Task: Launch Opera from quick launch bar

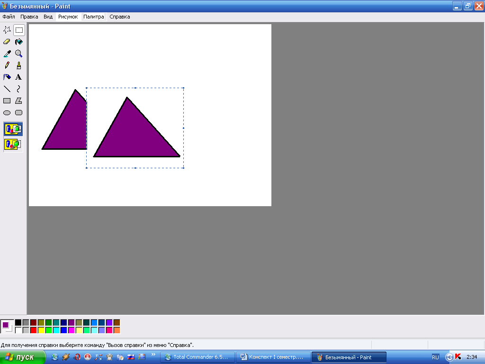Action: 77,357
